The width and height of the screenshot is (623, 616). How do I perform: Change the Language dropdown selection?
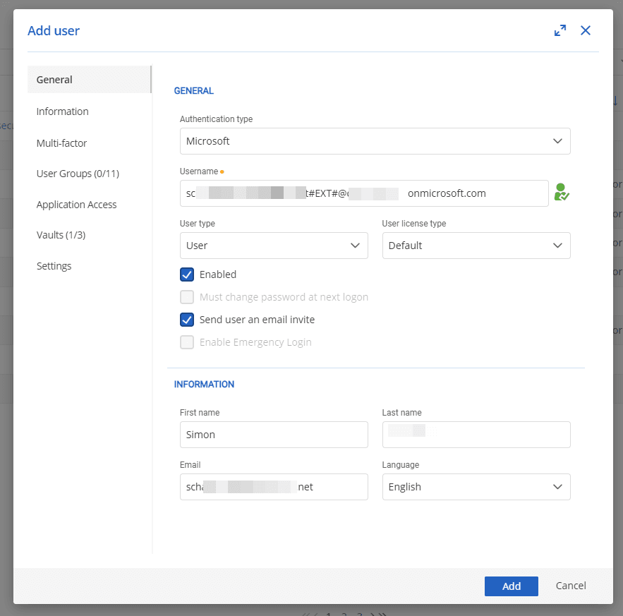click(x=476, y=487)
